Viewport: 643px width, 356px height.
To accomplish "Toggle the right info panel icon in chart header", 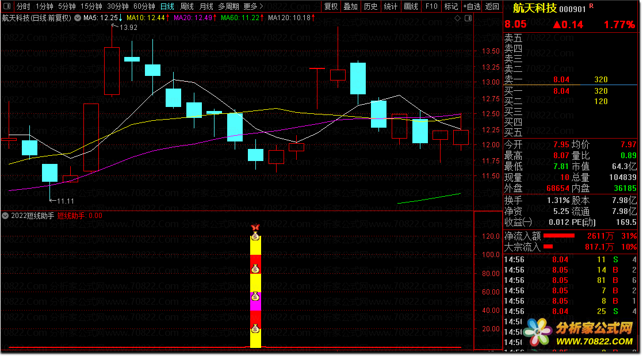I will pyautogui.click(x=468, y=18).
